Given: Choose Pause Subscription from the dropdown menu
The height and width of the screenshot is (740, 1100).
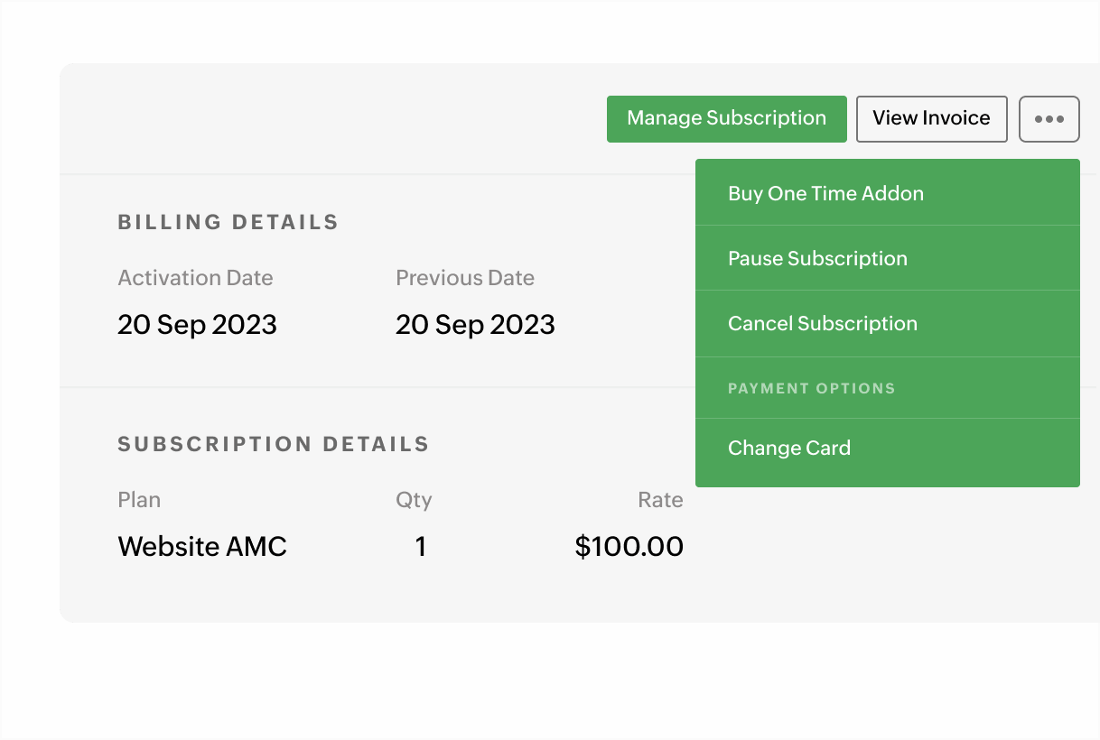Looking at the screenshot, I should 817,258.
